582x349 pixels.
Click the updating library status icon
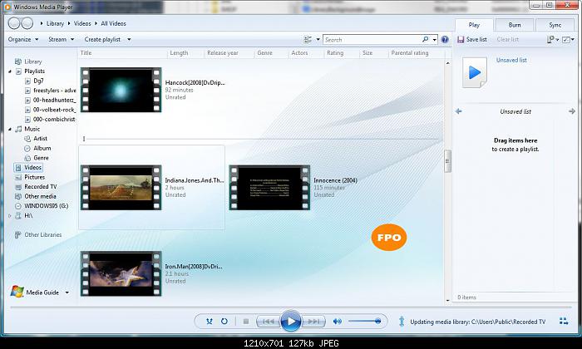(402, 322)
